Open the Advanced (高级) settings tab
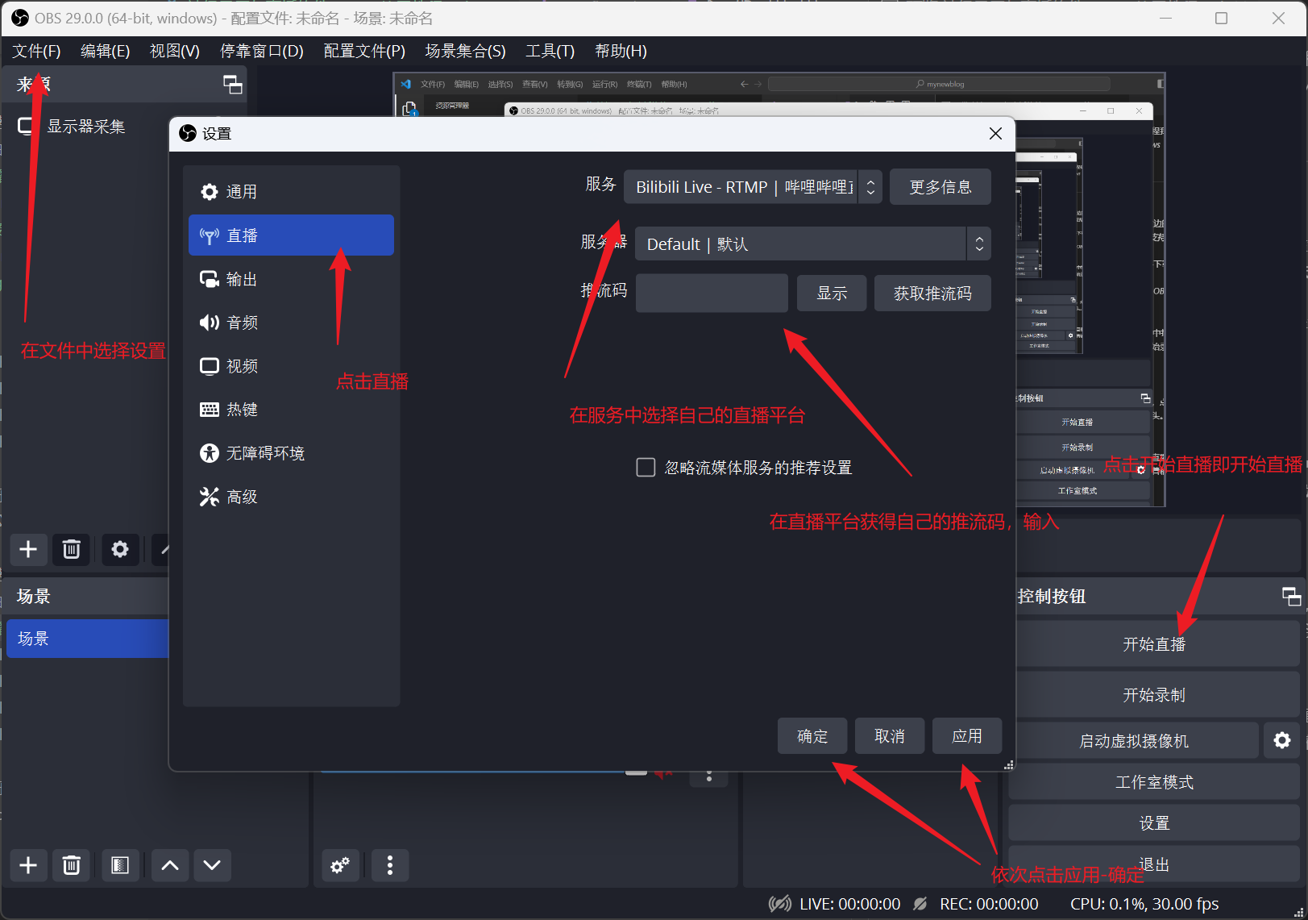 (x=291, y=497)
